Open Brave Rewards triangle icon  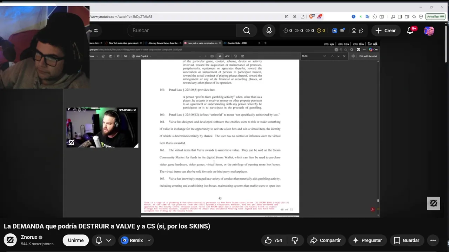point(319,16)
